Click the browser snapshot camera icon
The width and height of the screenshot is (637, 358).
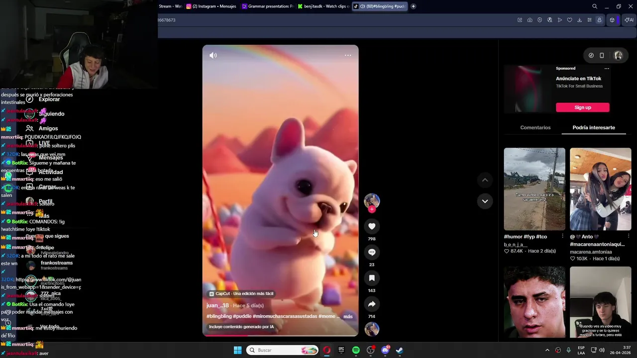530,20
